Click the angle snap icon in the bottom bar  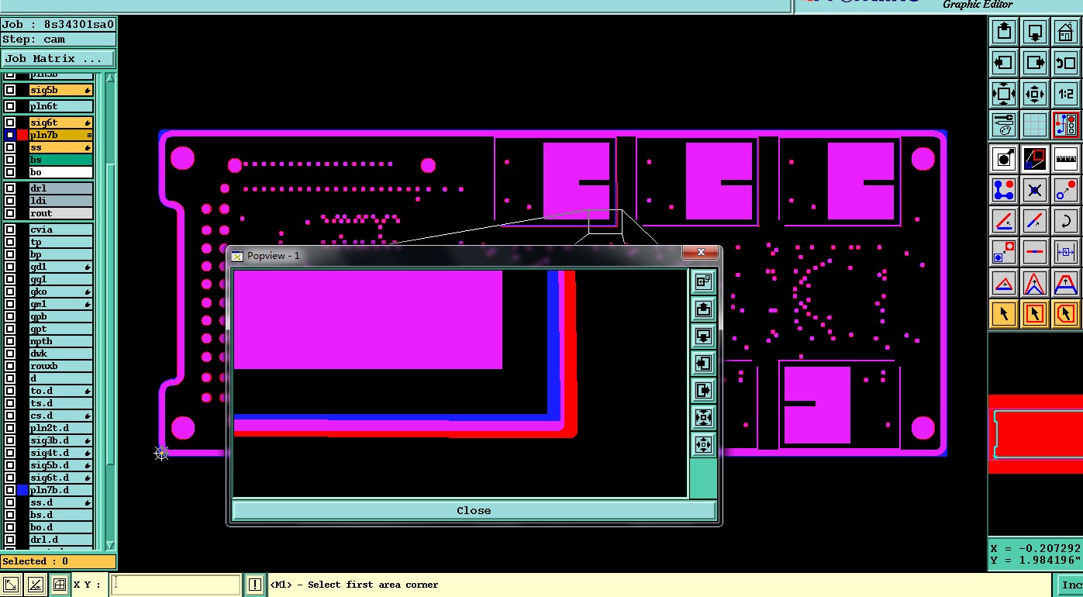pyautogui.click(x=35, y=585)
